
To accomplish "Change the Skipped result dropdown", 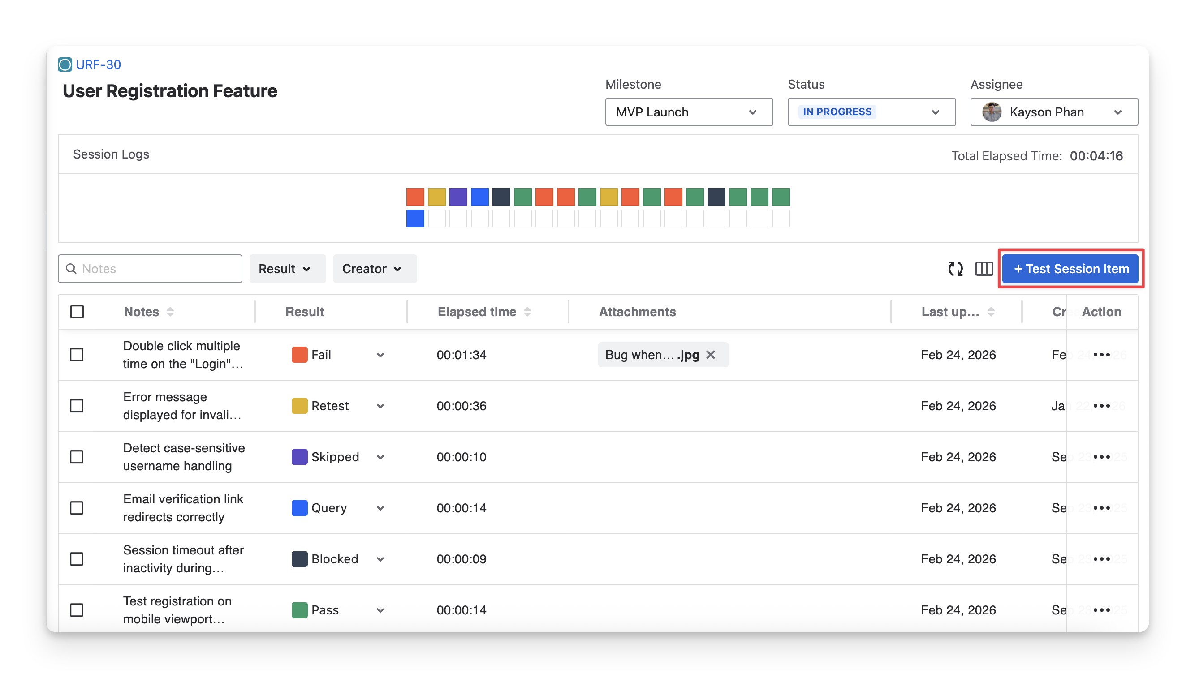I will pyautogui.click(x=380, y=457).
